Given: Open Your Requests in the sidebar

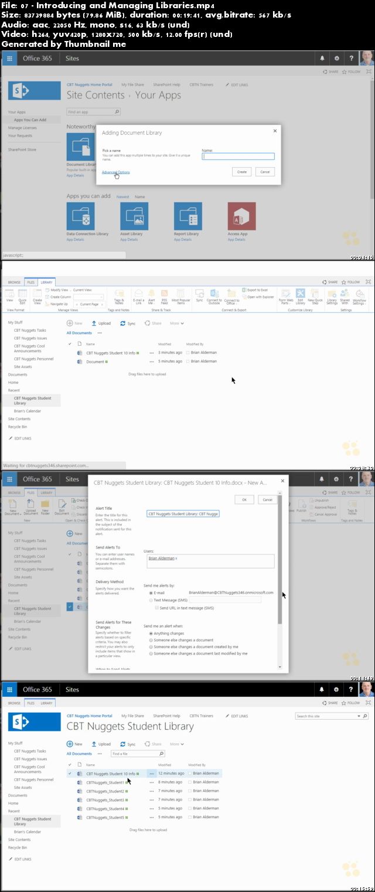Looking at the screenshot, I should pyautogui.click(x=20, y=135).
